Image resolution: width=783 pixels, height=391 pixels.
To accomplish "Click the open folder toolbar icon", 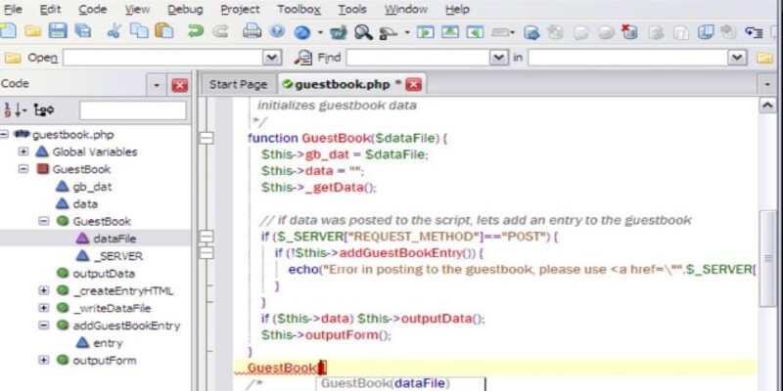I will pyautogui.click(x=33, y=32).
